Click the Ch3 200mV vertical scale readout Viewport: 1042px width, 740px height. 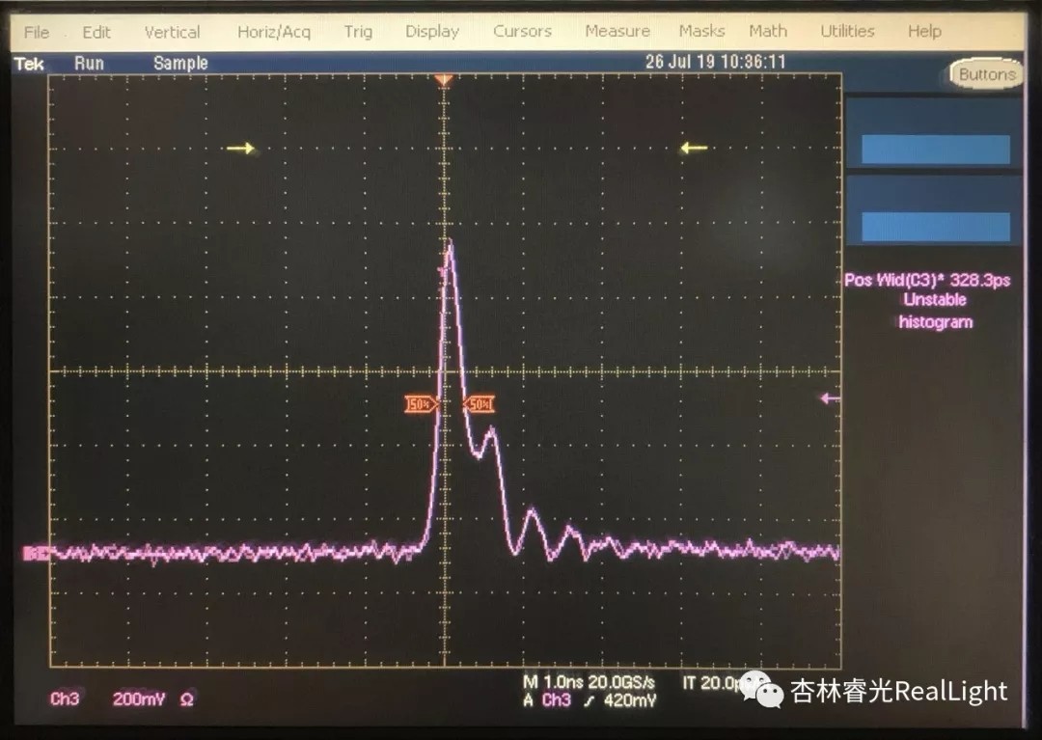(x=122, y=699)
